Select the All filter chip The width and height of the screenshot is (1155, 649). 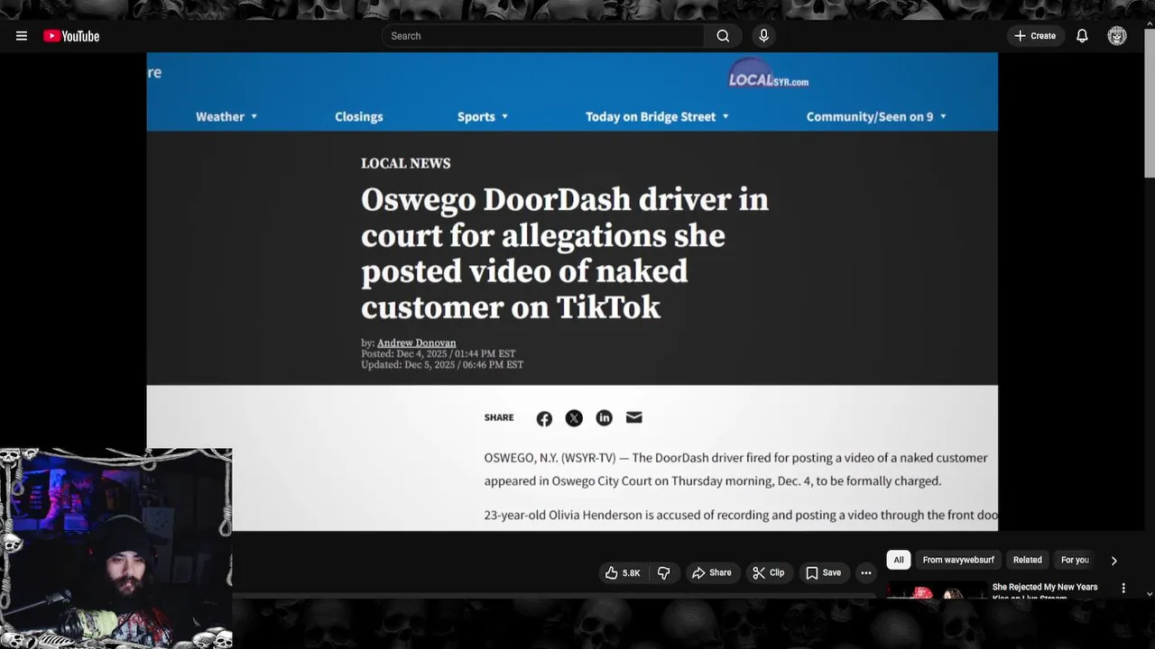899,560
